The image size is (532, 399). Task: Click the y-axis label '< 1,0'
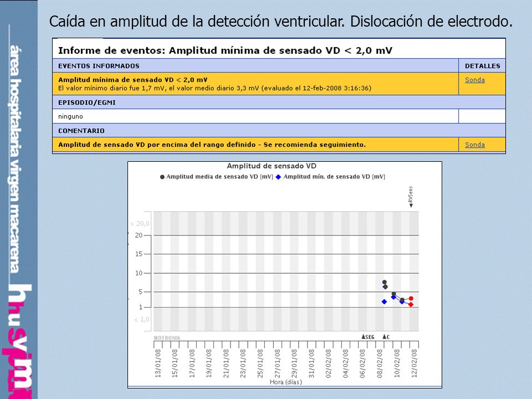coord(141,319)
